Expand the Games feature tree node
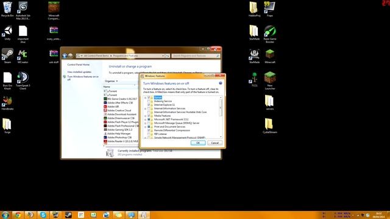This screenshot has height=219, width=390. point(145,97)
